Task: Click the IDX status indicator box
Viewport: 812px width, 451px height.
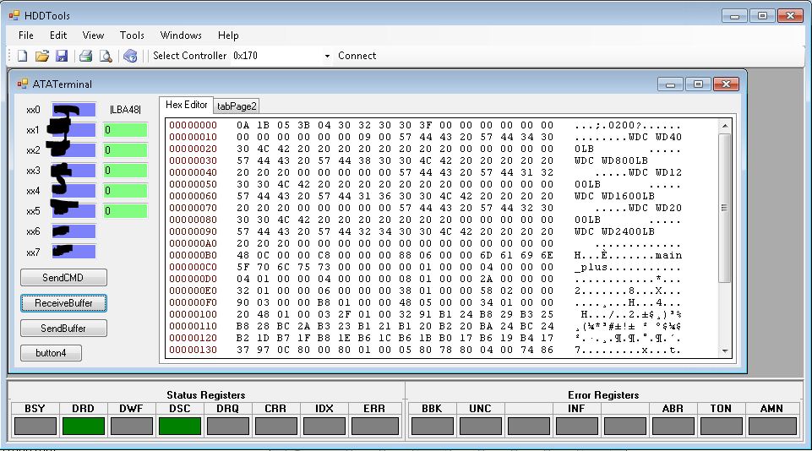Action: point(324,427)
